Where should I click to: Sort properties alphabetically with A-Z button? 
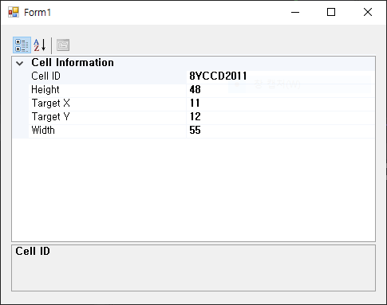(40, 45)
